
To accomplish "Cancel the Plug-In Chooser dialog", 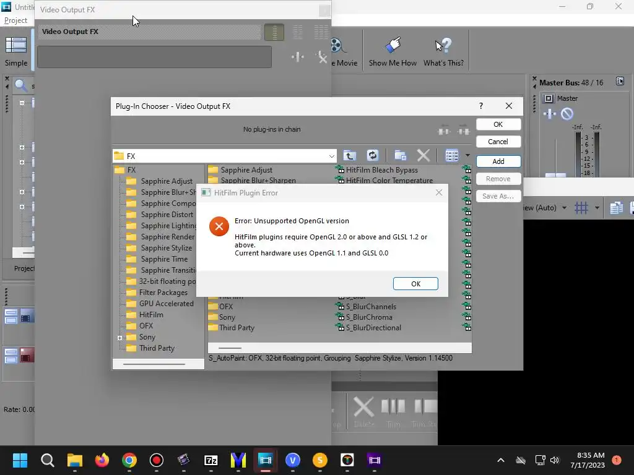I will coord(498,142).
